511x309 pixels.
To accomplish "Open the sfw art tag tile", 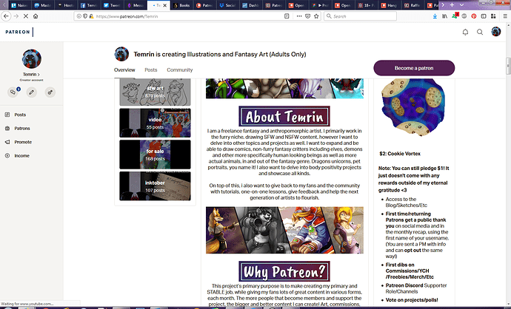I will tap(155, 92).
